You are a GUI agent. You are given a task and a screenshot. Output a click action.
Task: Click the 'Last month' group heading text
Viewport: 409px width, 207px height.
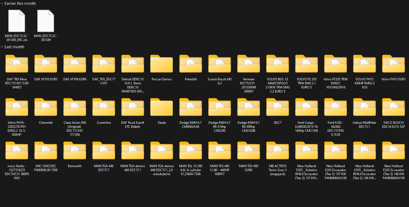pyautogui.click(x=14, y=47)
